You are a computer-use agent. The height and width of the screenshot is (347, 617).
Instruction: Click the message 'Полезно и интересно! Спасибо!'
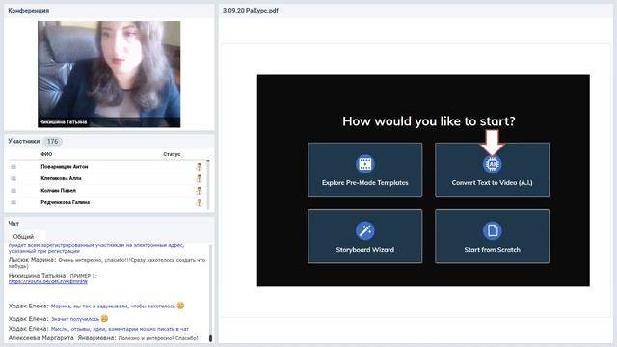[158, 338]
